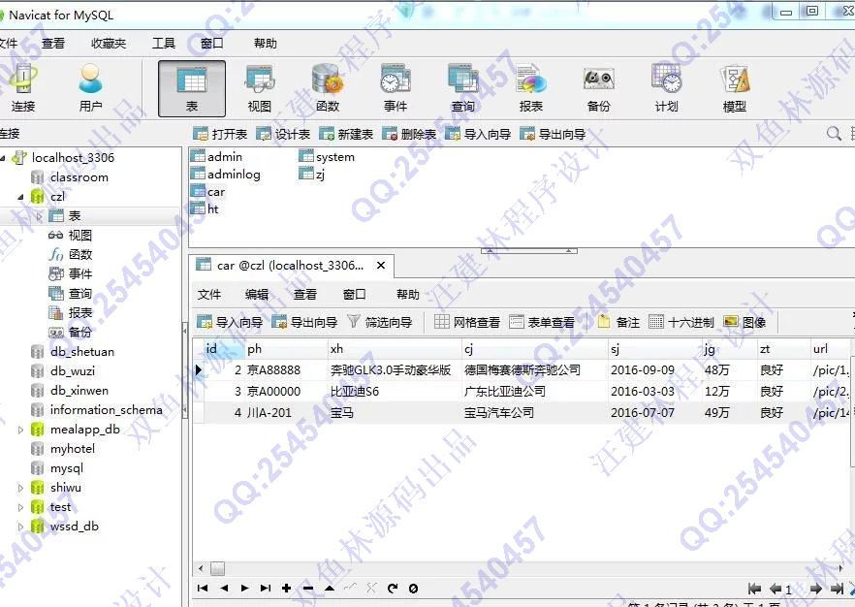Image resolution: width=855 pixels, height=607 pixels.
Task: Select the system table
Action: pyautogui.click(x=328, y=156)
